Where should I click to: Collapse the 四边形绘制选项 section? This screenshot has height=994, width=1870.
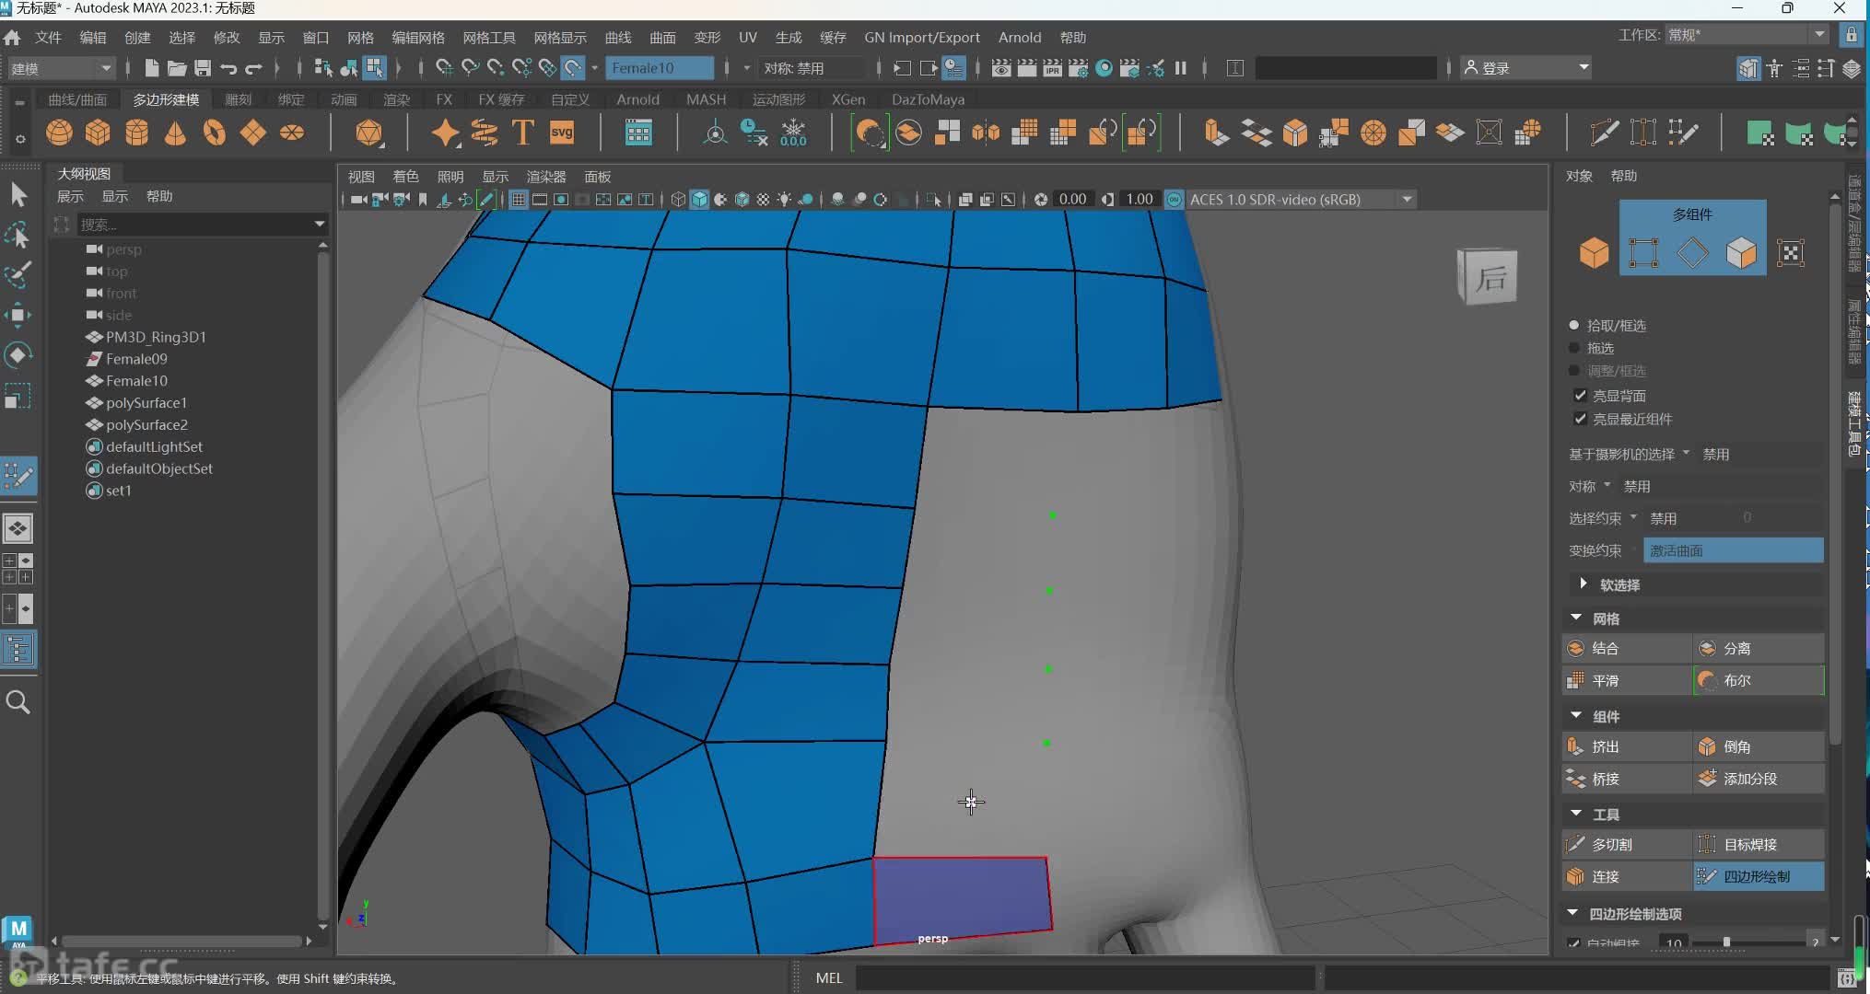pos(1572,914)
